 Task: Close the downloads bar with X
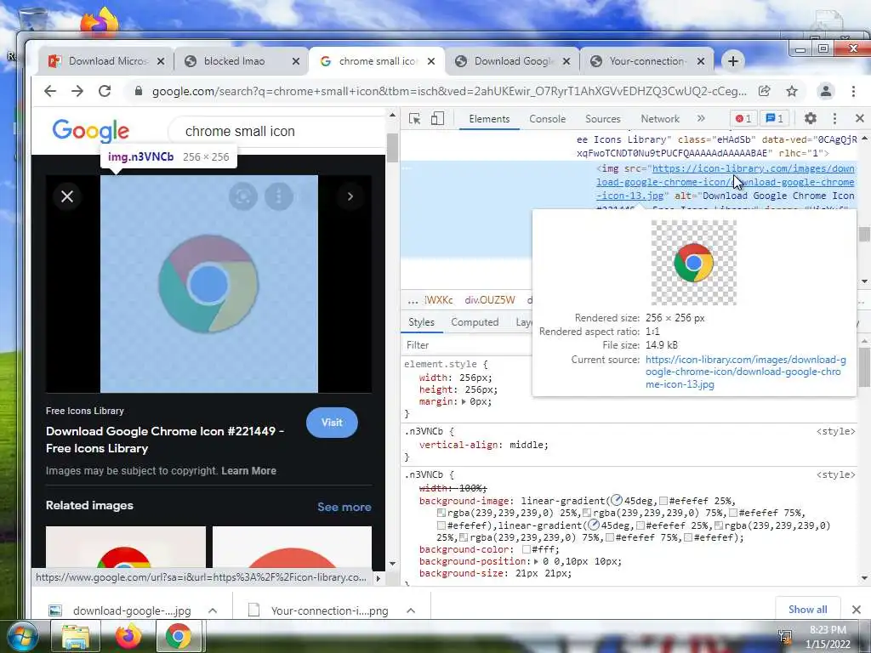point(857,609)
